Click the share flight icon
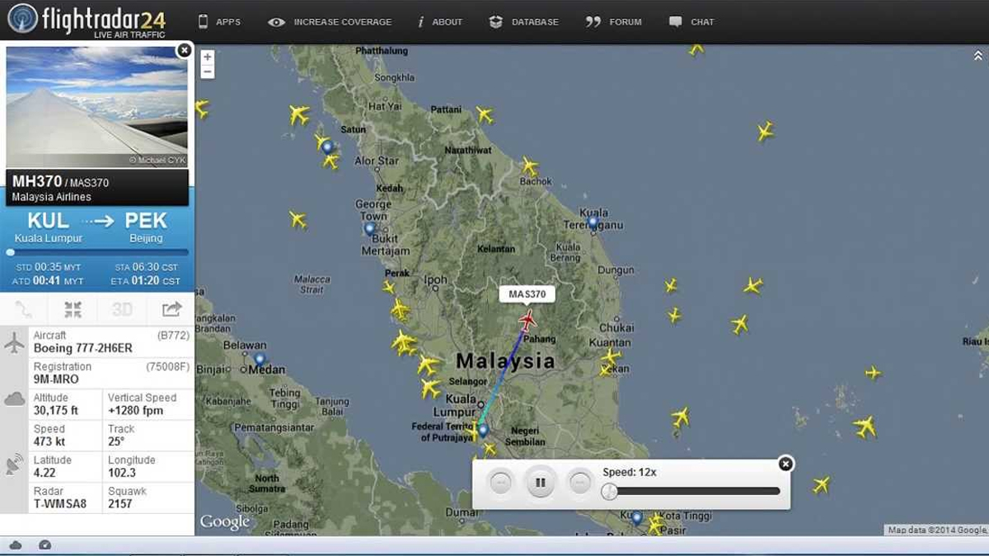 click(x=171, y=310)
